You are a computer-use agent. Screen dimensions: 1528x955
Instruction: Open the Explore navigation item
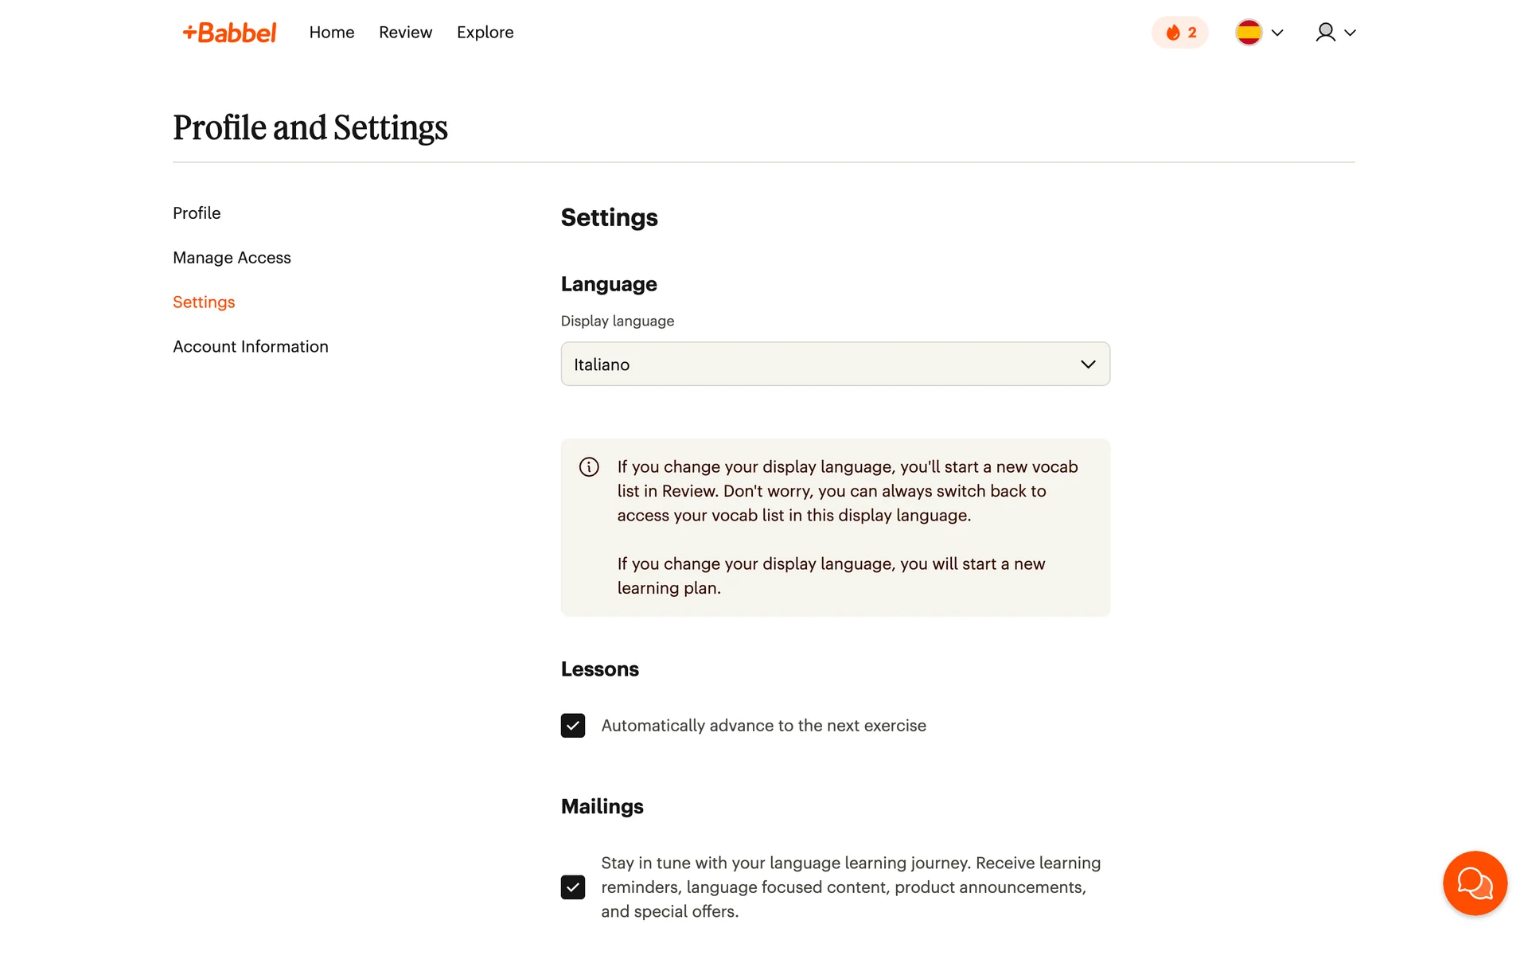pos(485,33)
